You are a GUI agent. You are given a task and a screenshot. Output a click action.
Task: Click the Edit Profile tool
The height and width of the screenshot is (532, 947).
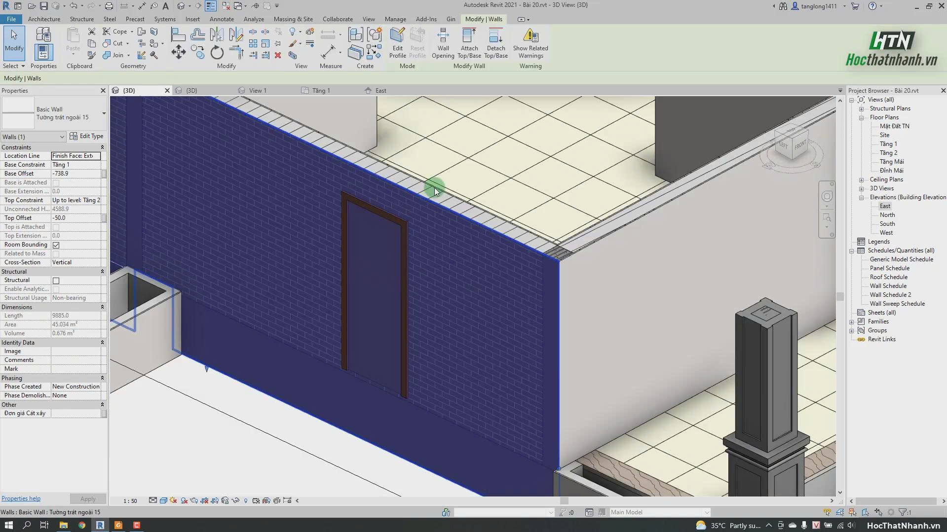click(397, 43)
